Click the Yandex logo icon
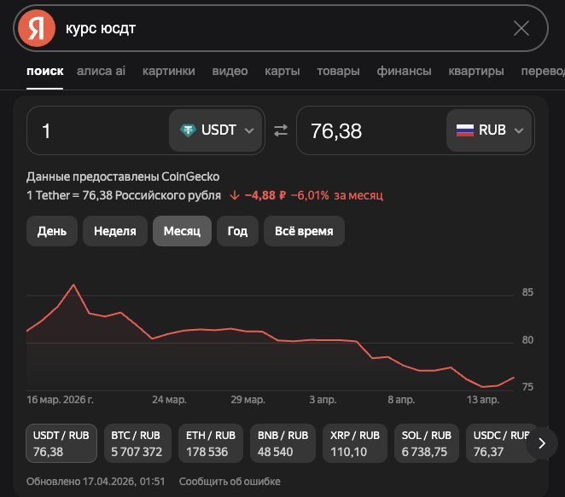Screen dimensions: 565x497 pyautogui.click(x=36, y=28)
